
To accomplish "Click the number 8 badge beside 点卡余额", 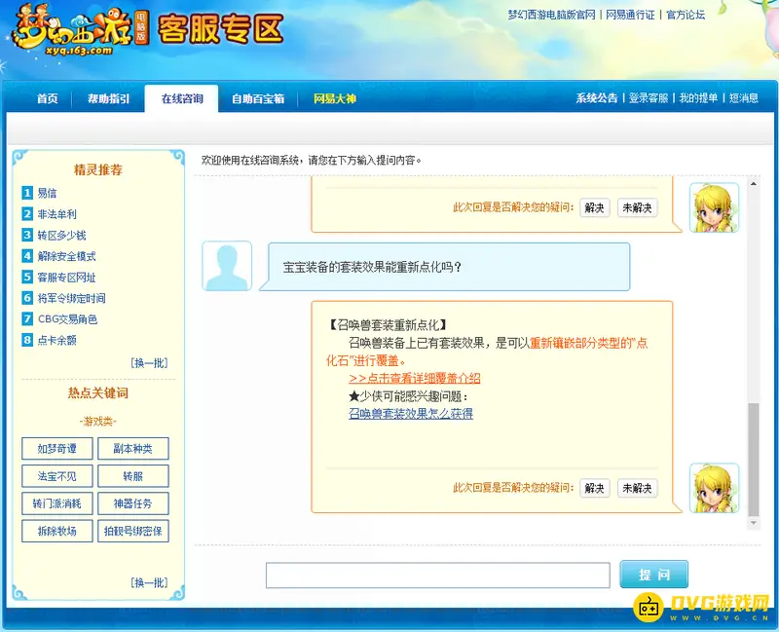I will pos(27,340).
